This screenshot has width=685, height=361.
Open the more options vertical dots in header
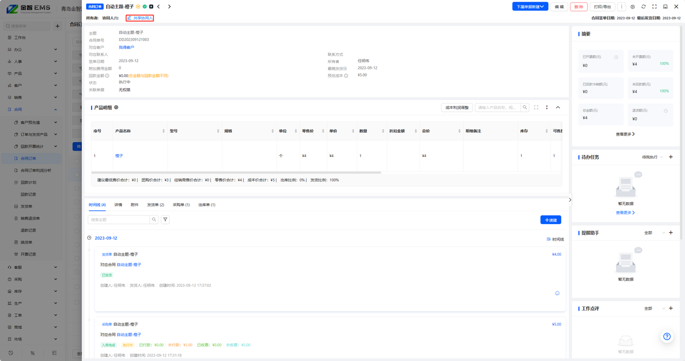pyautogui.click(x=621, y=7)
